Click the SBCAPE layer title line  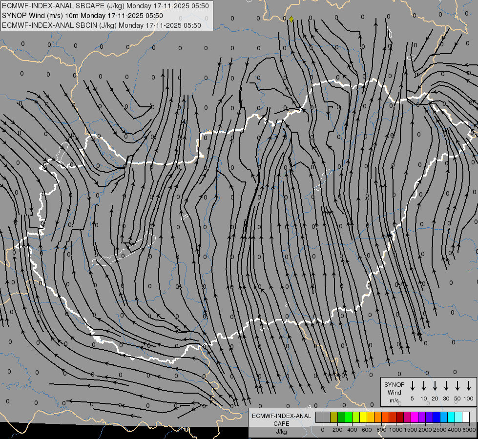(x=105, y=6)
